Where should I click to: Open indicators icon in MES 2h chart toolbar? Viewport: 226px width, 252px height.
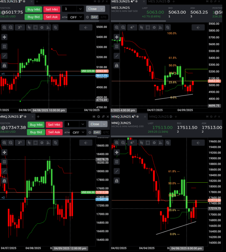pos(48,27)
